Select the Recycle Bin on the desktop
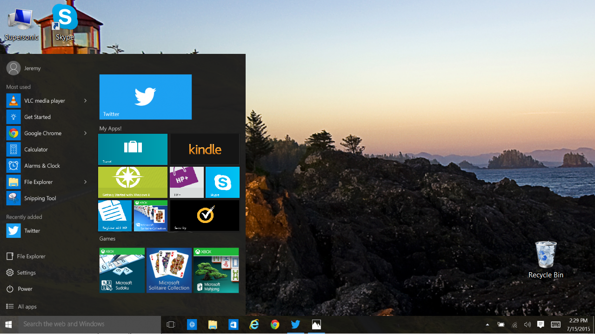The width and height of the screenshot is (595, 334). pos(546,259)
